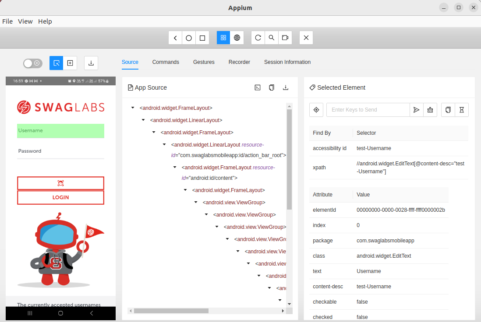Switch to the Commands tab
Image resolution: width=481 pixels, height=322 pixels.
point(166,62)
